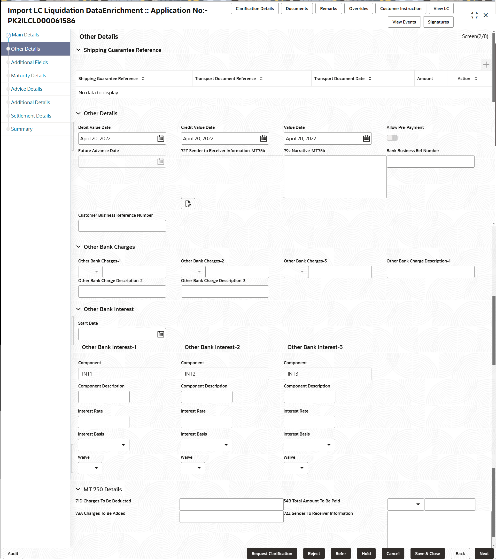
Task: Open Credit Value Date calendar icon
Action: point(263,138)
